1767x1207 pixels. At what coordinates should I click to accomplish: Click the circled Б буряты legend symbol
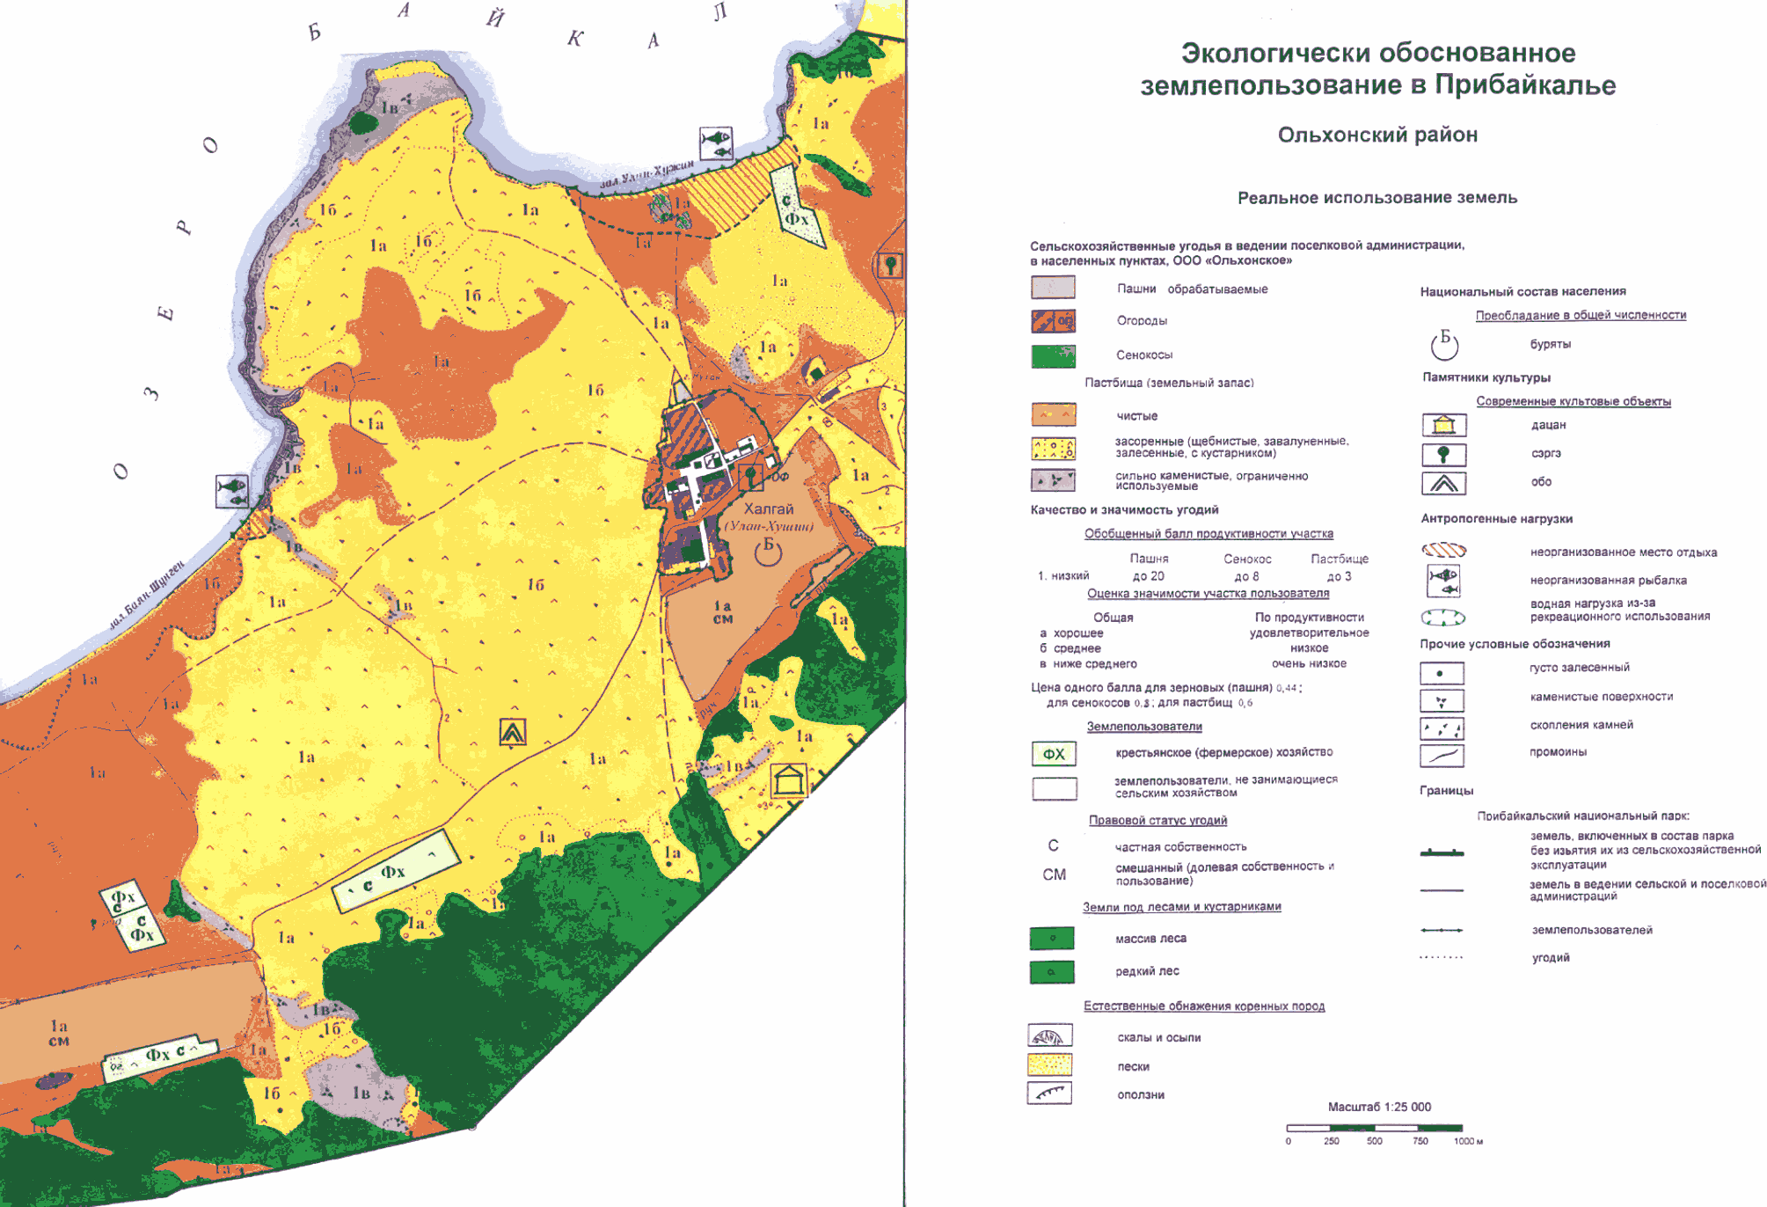click(x=1444, y=345)
